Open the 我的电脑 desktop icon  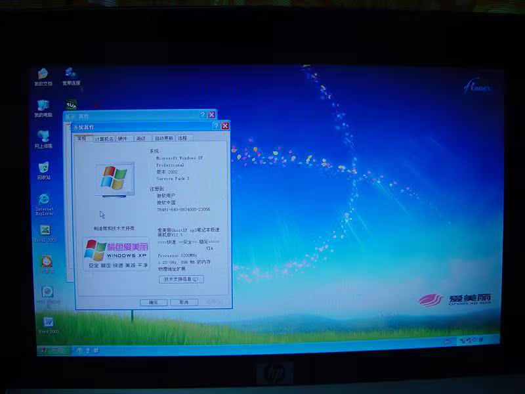click(43, 108)
